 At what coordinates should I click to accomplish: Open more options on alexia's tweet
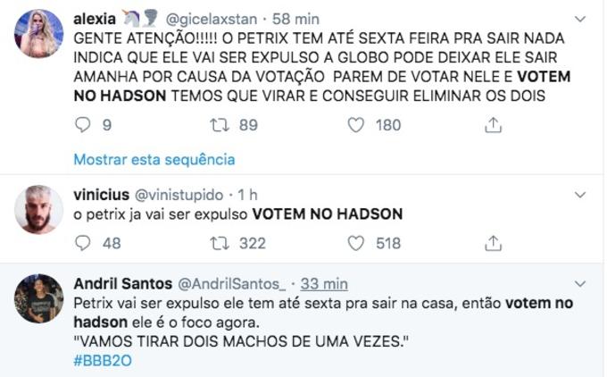coord(580,18)
